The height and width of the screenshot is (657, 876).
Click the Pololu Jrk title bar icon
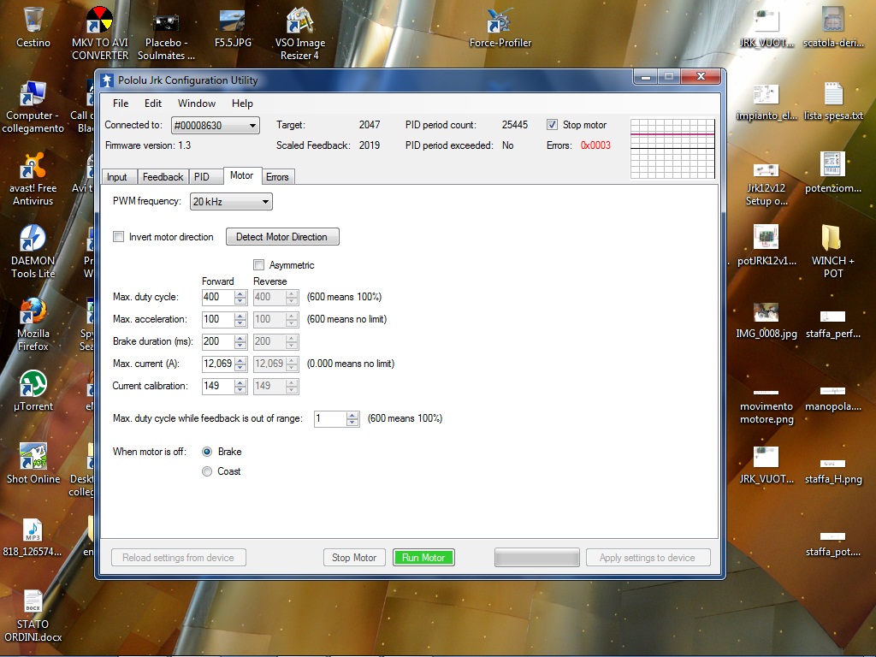(x=107, y=80)
